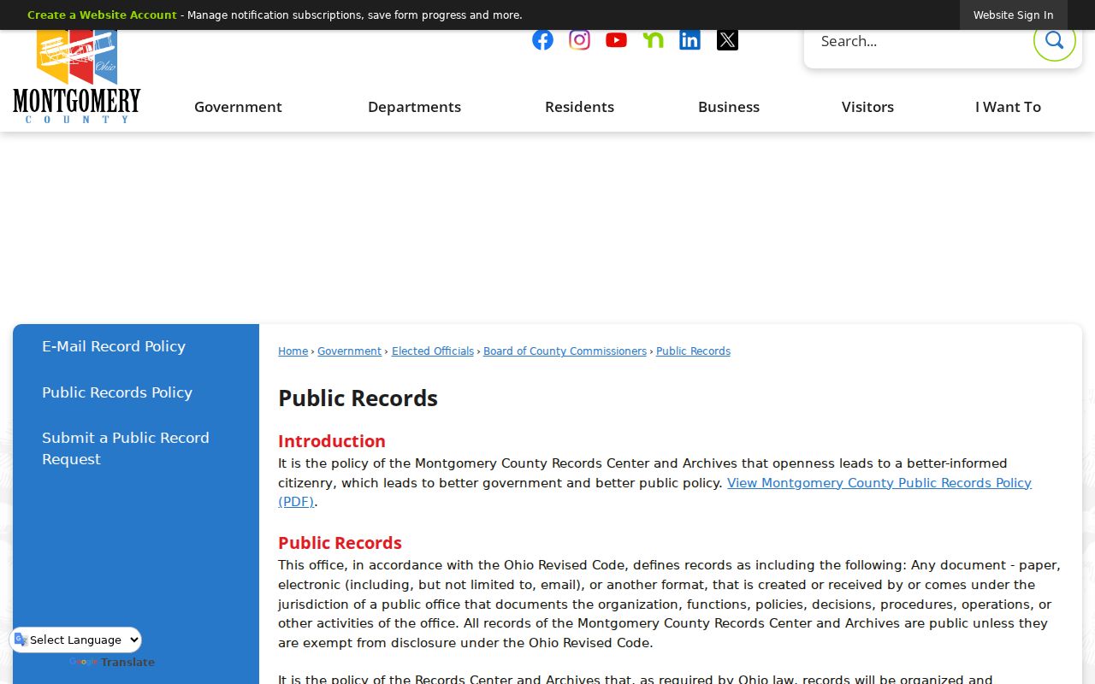1095x684 pixels.
Task: Open the Nextdoor social icon
Action: [x=653, y=40]
